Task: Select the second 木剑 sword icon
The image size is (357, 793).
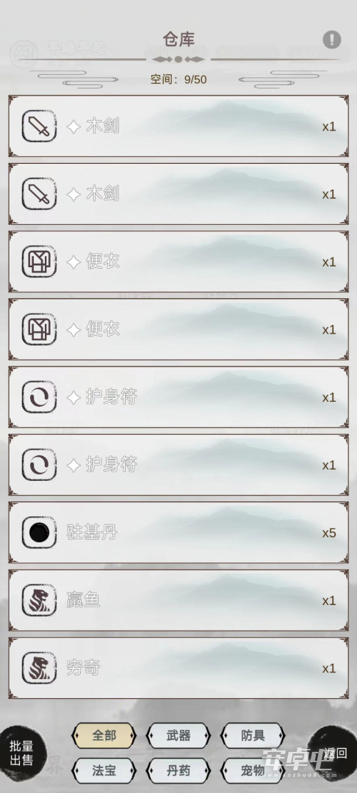Action: pyautogui.click(x=39, y=194)
